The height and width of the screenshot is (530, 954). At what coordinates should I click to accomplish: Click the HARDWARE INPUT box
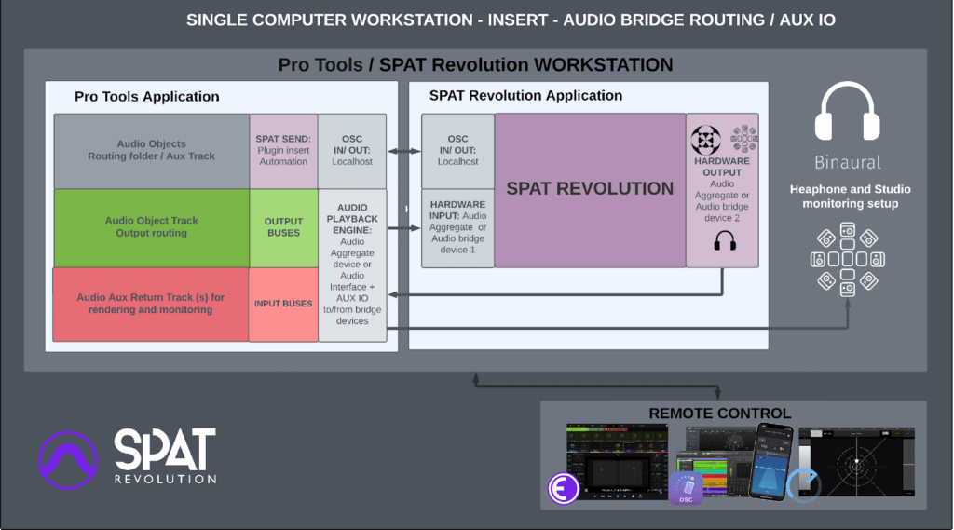[x=457, y=227]
